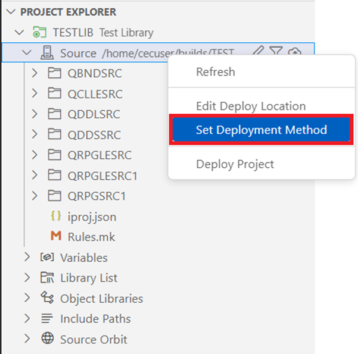Select Deploy Project from the menu
The image size is (358, 354).
coord(235,164)
